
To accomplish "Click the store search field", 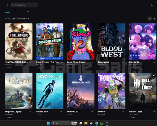I will (x=24, y=5).
